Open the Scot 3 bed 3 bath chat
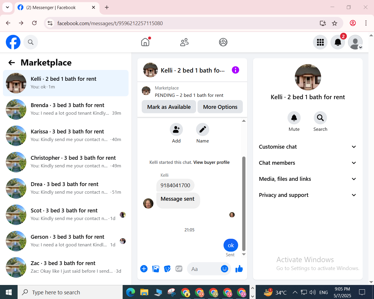The width and height of the screenshot is (374, 299). tap(66, 215)
